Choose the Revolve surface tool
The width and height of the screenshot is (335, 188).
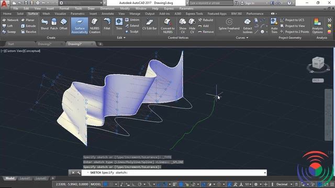point(29,32)
